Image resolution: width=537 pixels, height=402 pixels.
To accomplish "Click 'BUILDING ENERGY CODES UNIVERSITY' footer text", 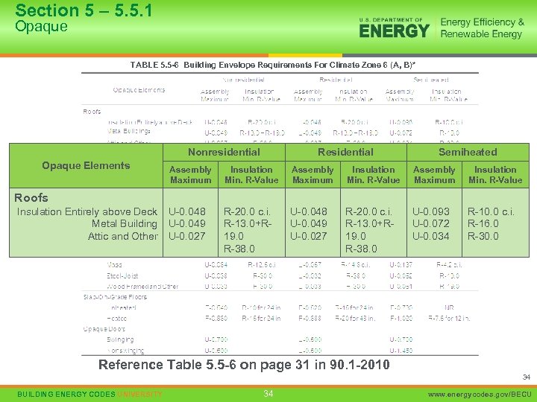I will (89, 395).
